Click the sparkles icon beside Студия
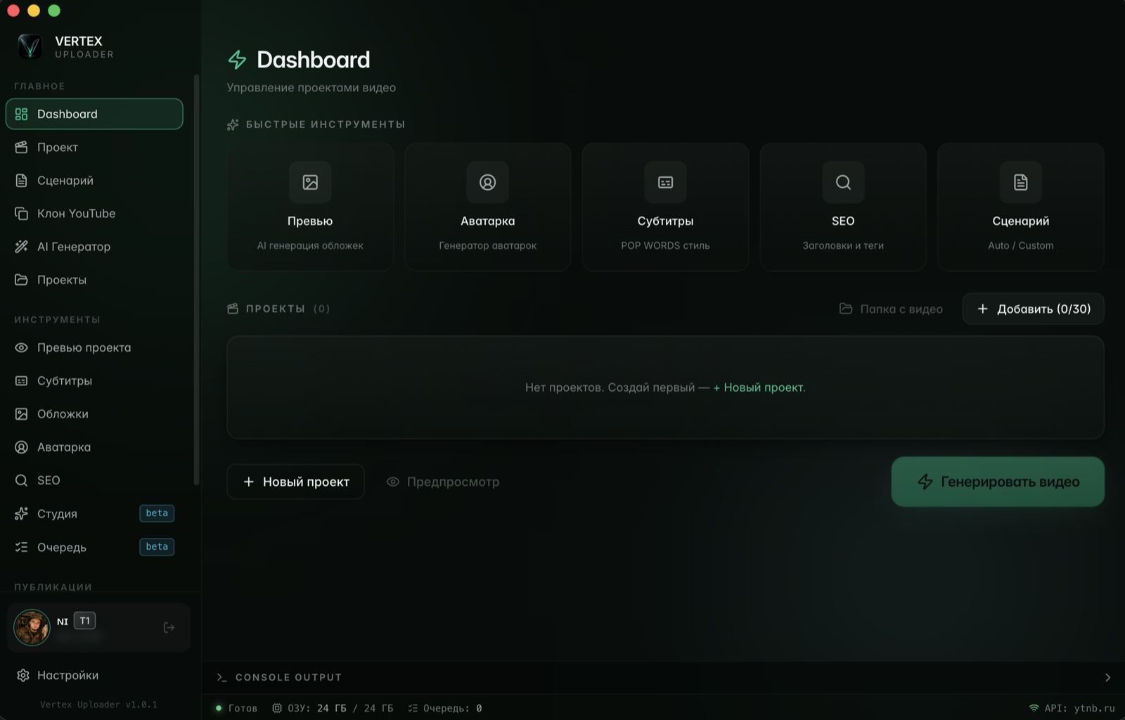This screenshot has height=720, width=1125. tap(22, 513)
